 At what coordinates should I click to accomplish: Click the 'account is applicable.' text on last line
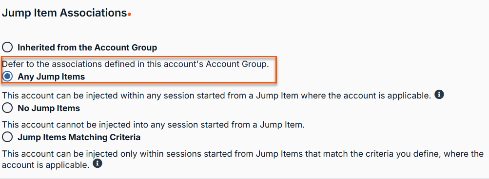pyautogui.click(x=46, y=165)
